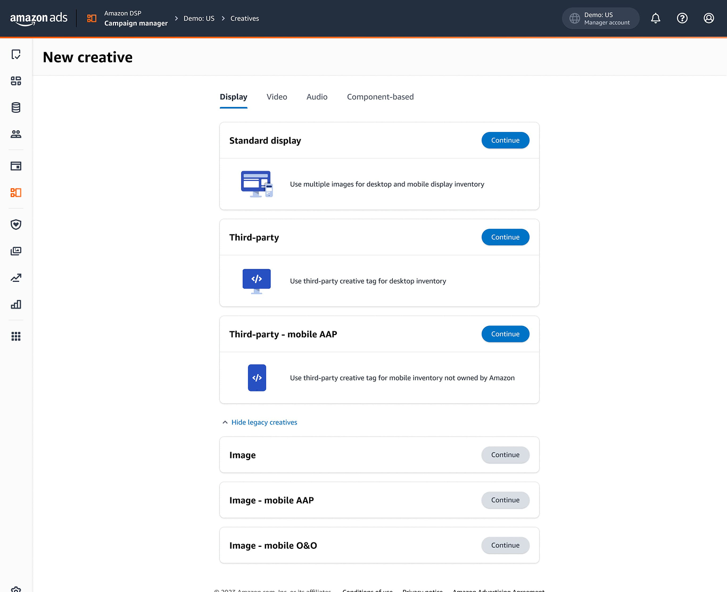This screenshot has width=727, height=592.
Task: Continue with Third-party - mobile AAP
Action: click(505, 333)
